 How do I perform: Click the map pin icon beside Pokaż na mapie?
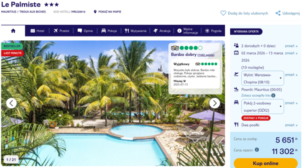(95, 12)
